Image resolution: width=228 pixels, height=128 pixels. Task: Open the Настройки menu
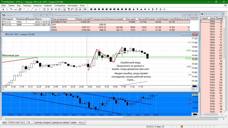coord(73,5)
